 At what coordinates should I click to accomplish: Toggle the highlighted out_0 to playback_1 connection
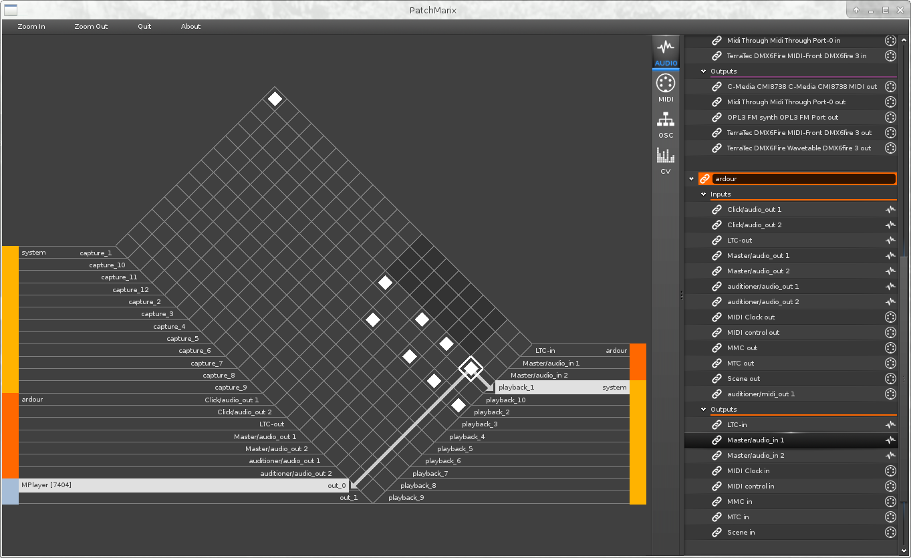point(471,368)
